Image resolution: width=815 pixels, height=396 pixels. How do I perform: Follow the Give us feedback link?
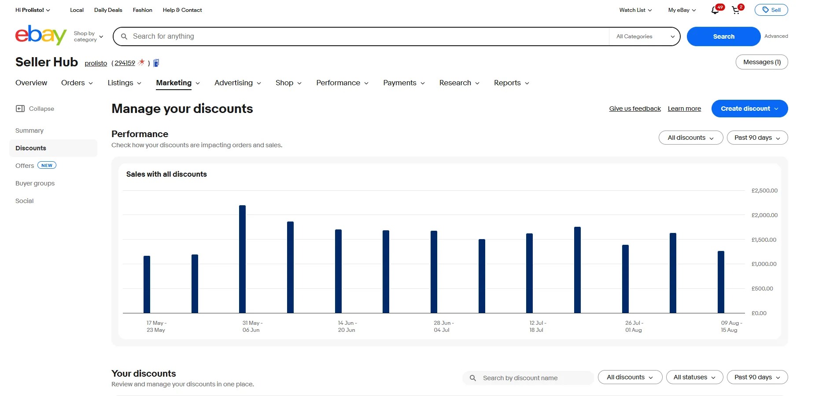[x=635, y=109]
